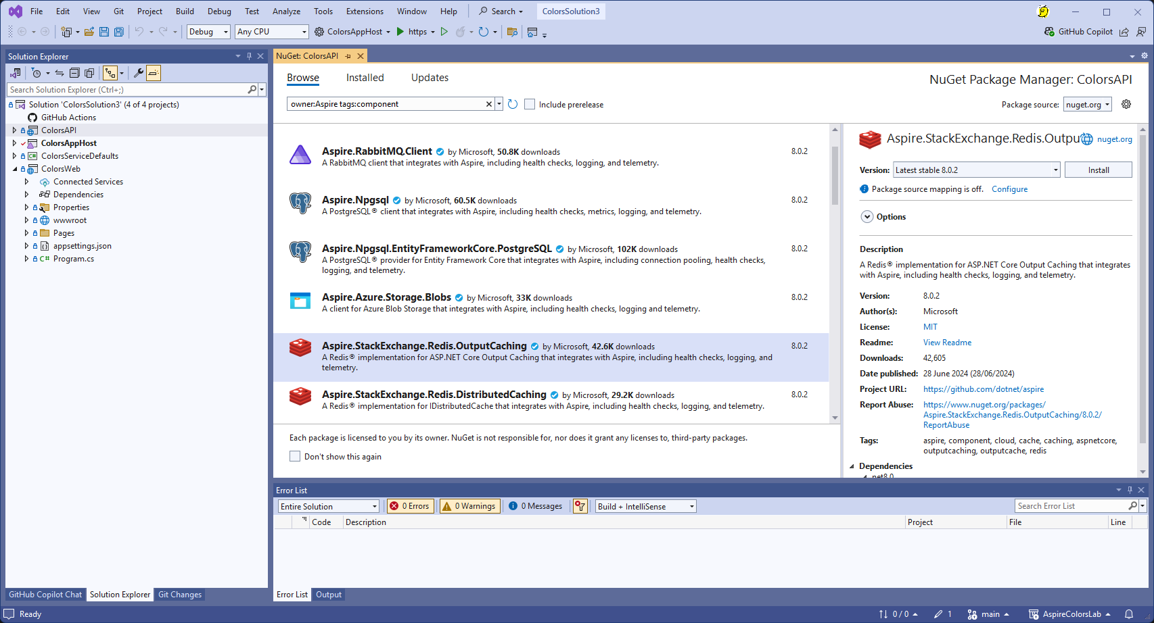Click the Start Without Debugging icon
Viewport: 1154px width, 623px height.
(x=444, y=32)
